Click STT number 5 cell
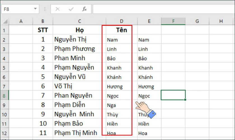This screenshot has height=140, width=235. 43,76
